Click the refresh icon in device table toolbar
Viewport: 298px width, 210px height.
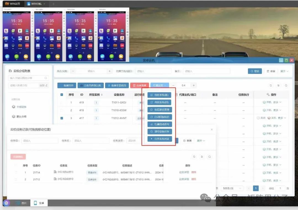(271, 85)
